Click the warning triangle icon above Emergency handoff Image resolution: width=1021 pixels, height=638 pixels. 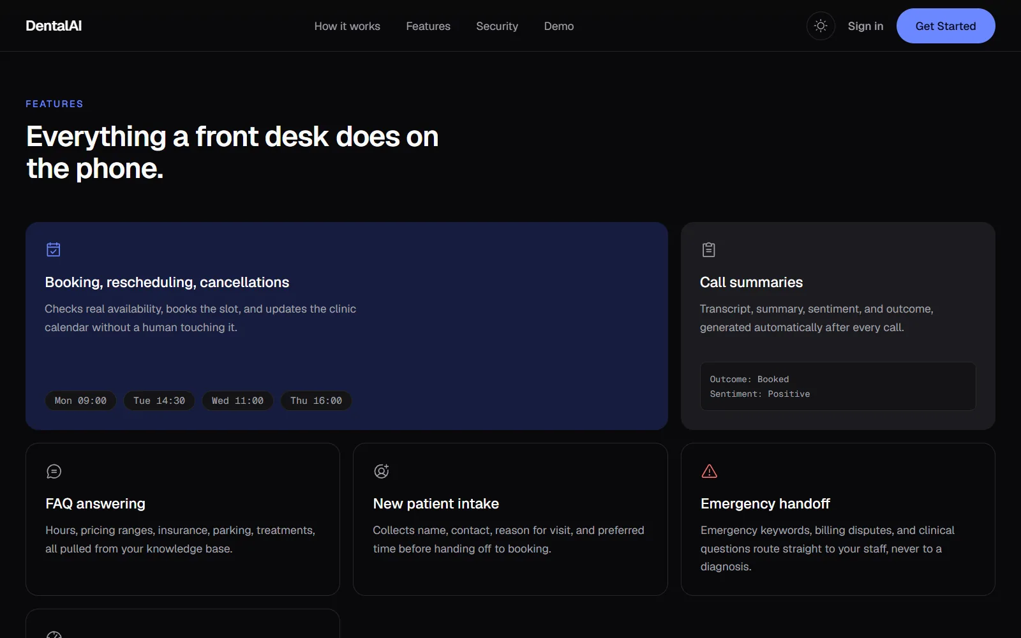point(709,471)
